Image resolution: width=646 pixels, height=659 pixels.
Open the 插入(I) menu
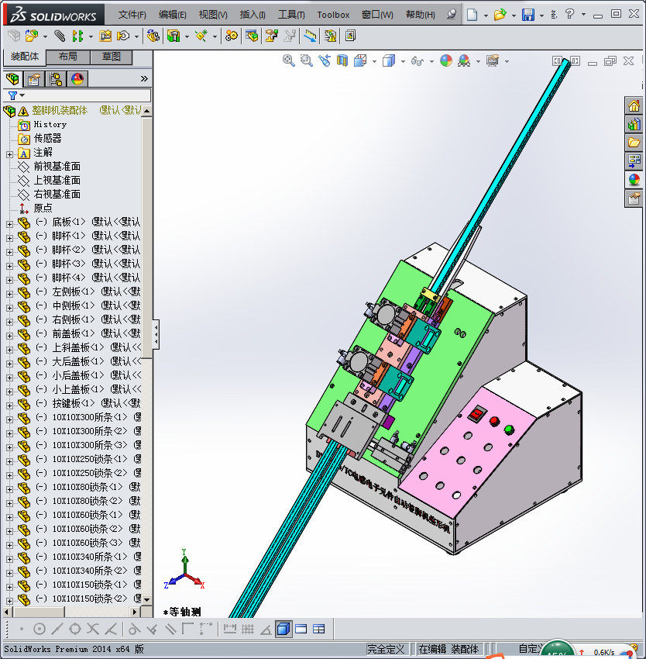[x=253, y=15]
